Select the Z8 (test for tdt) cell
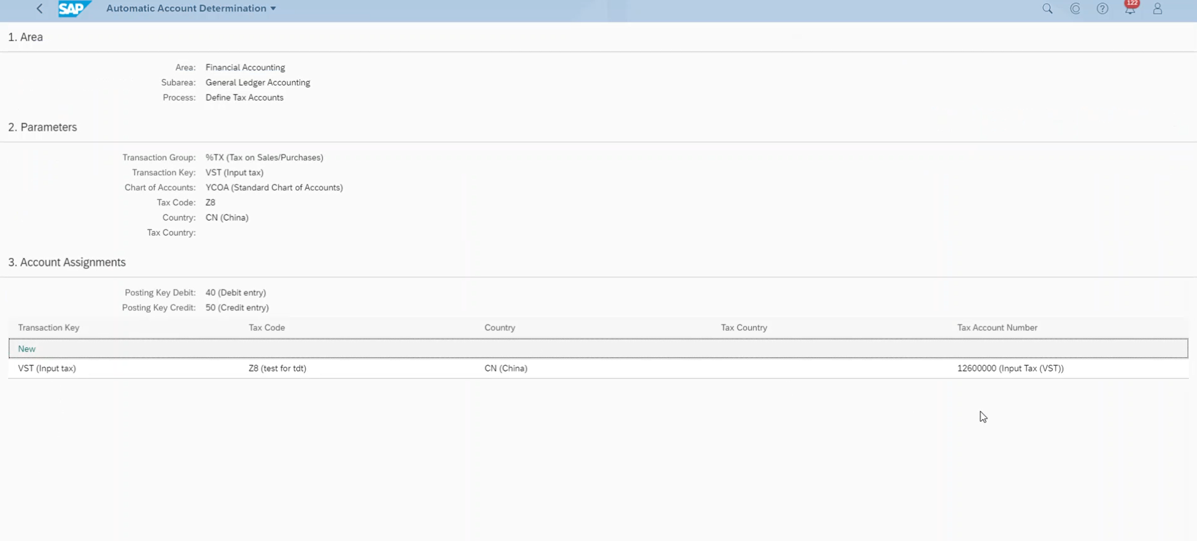This screenshot has height=541, width=1197. click(x=277, y=368)
